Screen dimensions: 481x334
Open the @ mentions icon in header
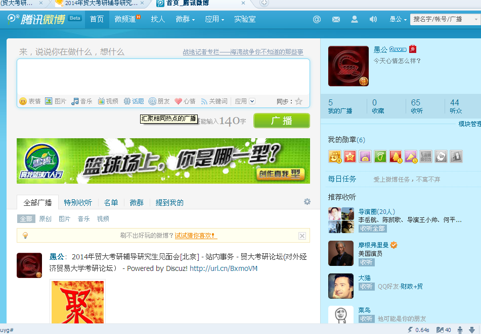317,19
